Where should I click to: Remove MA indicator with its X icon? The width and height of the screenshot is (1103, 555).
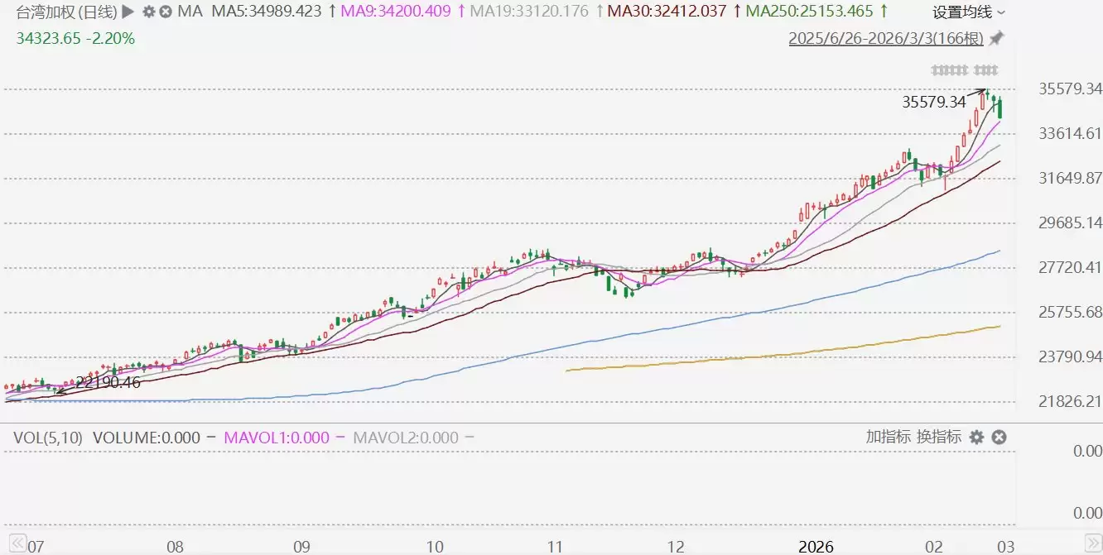click(166, 12)
